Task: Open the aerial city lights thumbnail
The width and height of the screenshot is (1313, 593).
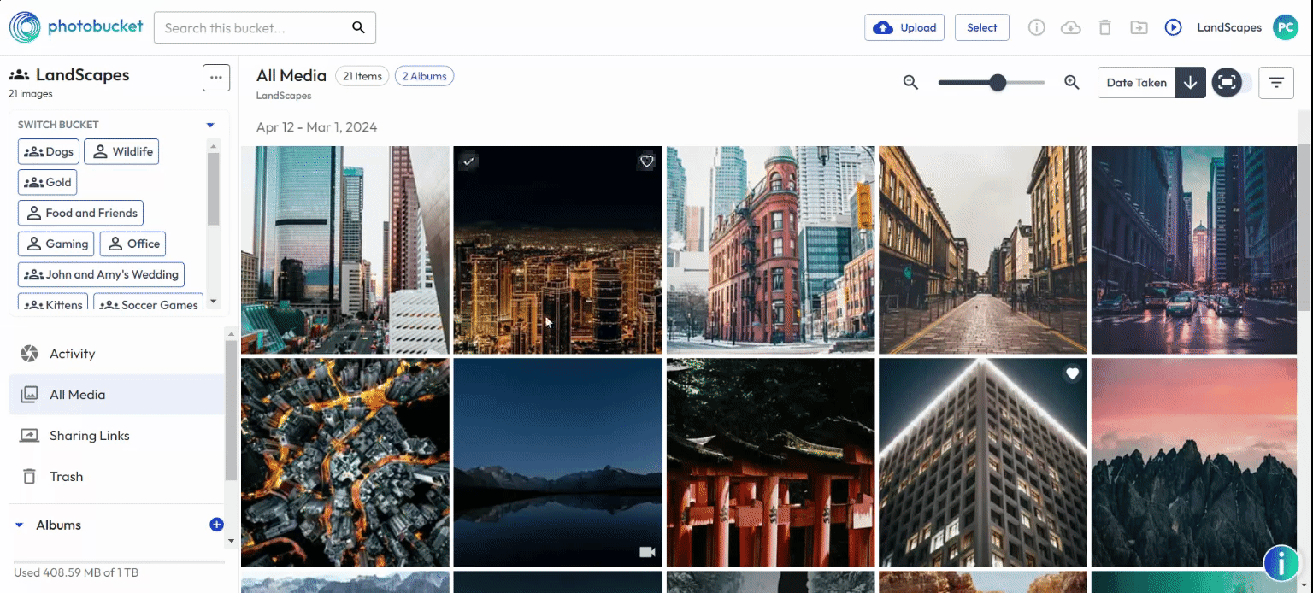Action: point(344,462)
